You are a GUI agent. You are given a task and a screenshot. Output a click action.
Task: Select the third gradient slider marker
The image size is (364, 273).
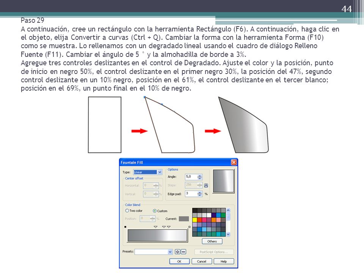(169, 227)
